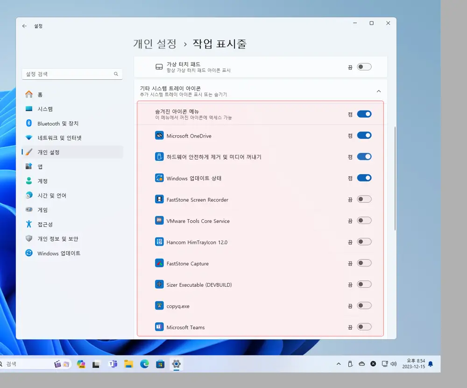467x388 pixels.
Task: Turn off the 숨겨진 아이콘 메뉴 switch
Action: (x=364, y=114)
